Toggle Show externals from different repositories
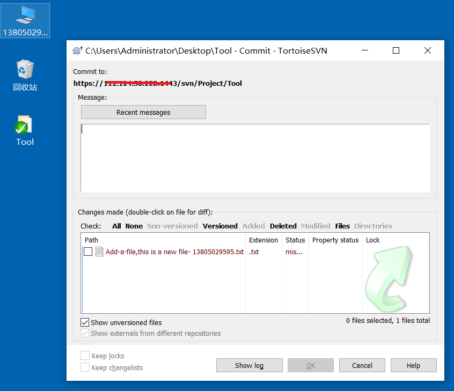The image size is (454, 391). (85, 333)
